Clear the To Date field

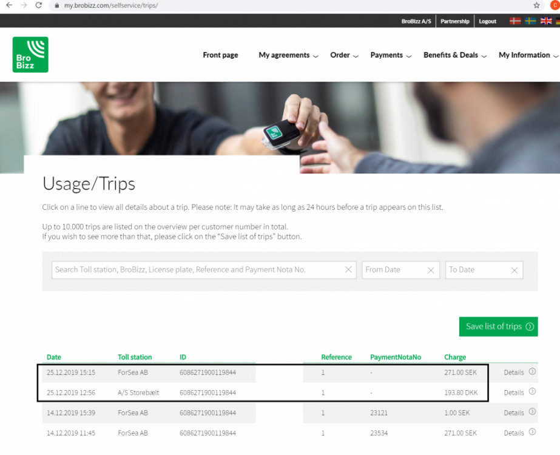pos(514,271)
